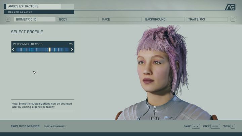Image resolution: width=242 pixels, height=136 pixels.
Task: Open the Traits 0/3 tab
Action: pyautogui.click(x=207, y=19)
